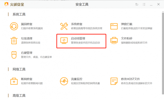This screenshot has width=164, height=99.
Task: Click description 检测及控制程序的网络流量
Action: [x=86, y=83]
